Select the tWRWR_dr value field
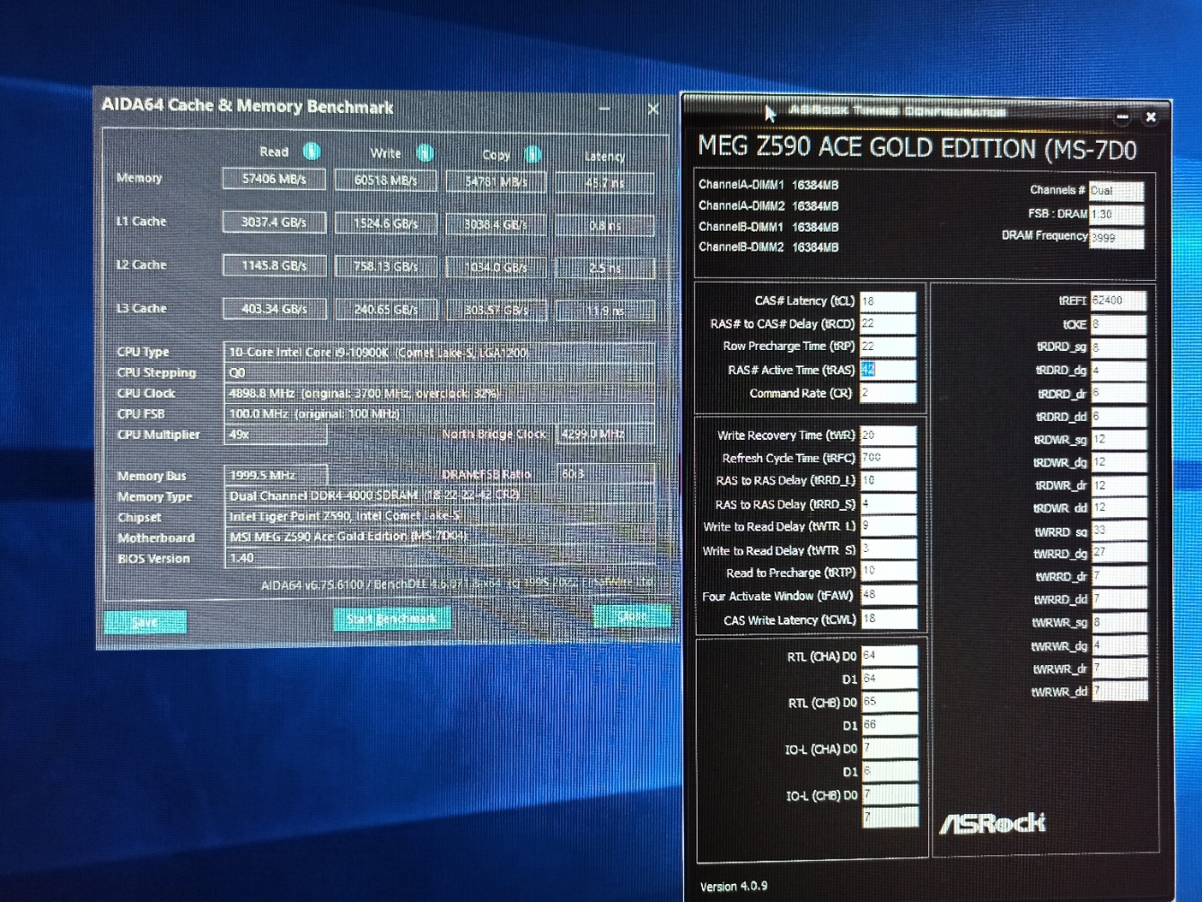 1119,669
